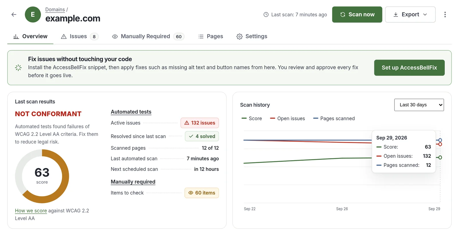Open the Export dropdown

pos(410,15)
